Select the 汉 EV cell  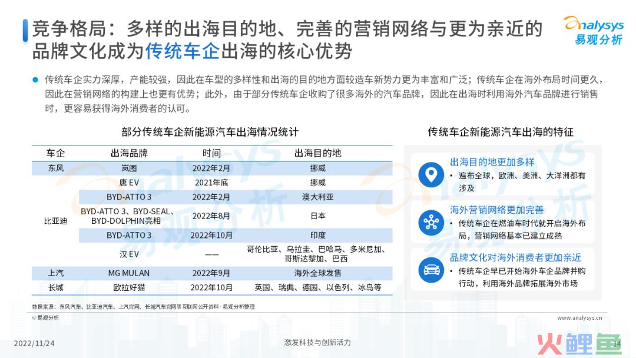129,254
